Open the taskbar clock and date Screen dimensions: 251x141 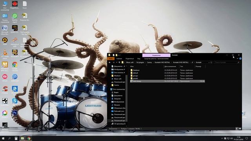pos(239,138)
